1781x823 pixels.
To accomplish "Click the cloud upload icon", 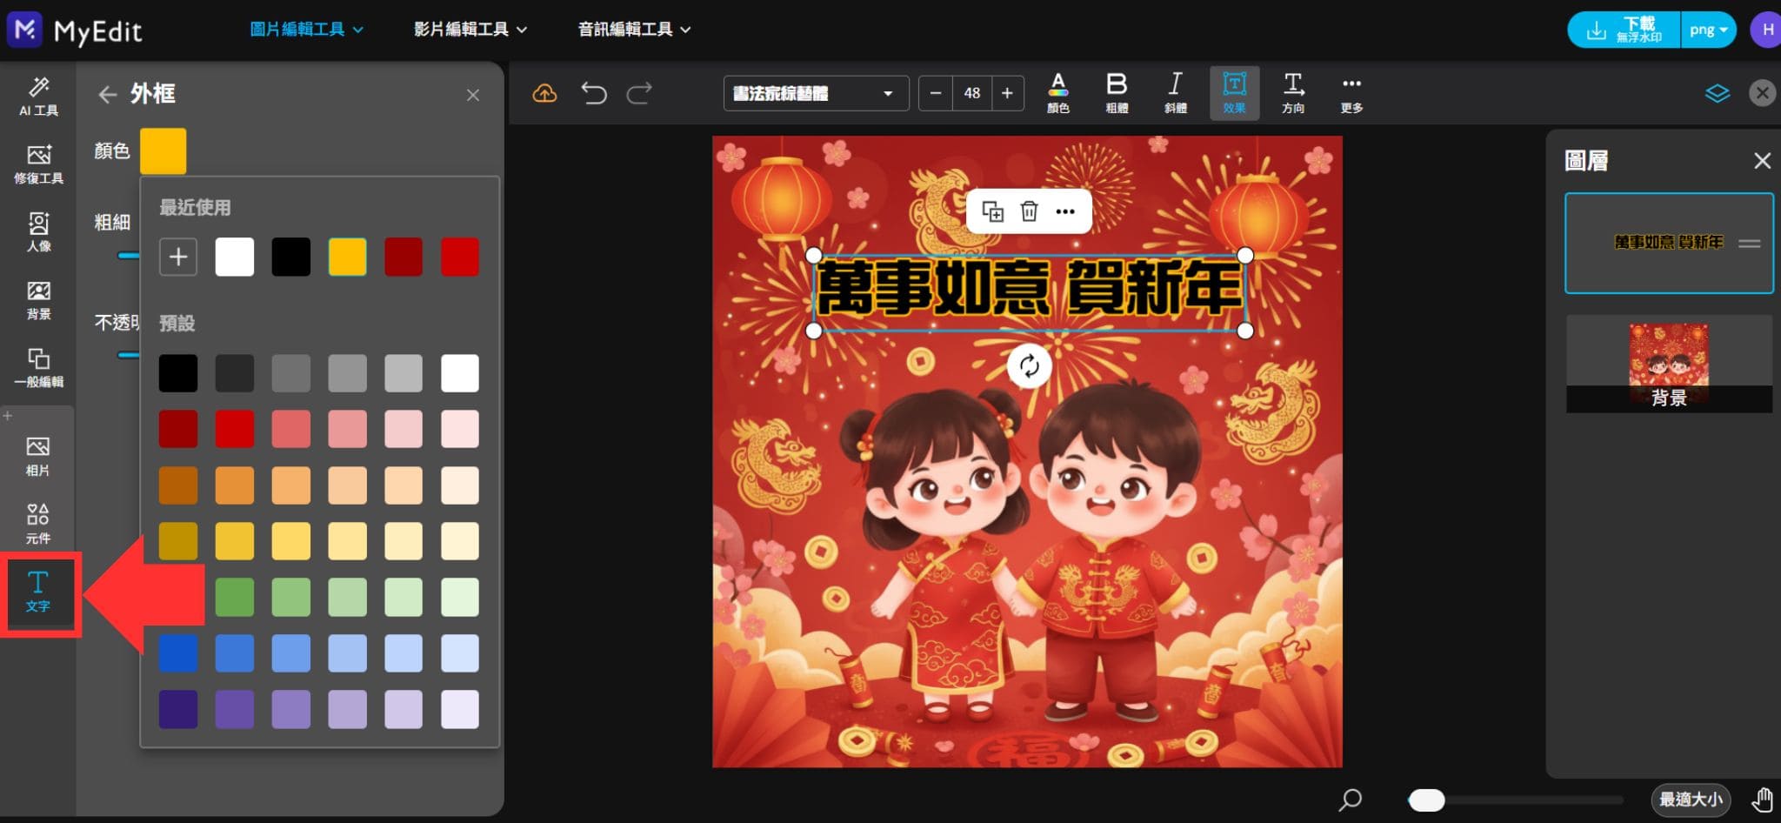I will tap(544, 93).
